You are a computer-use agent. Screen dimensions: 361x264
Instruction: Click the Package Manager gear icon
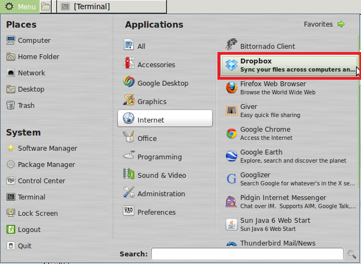pos(10,164)
